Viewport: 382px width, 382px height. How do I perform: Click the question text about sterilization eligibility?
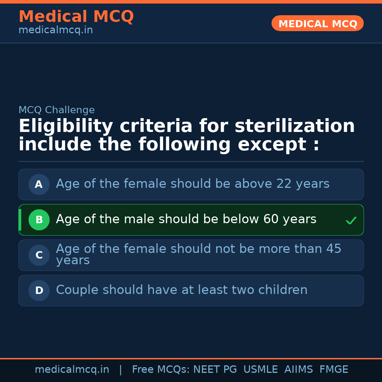coord(186,135)
